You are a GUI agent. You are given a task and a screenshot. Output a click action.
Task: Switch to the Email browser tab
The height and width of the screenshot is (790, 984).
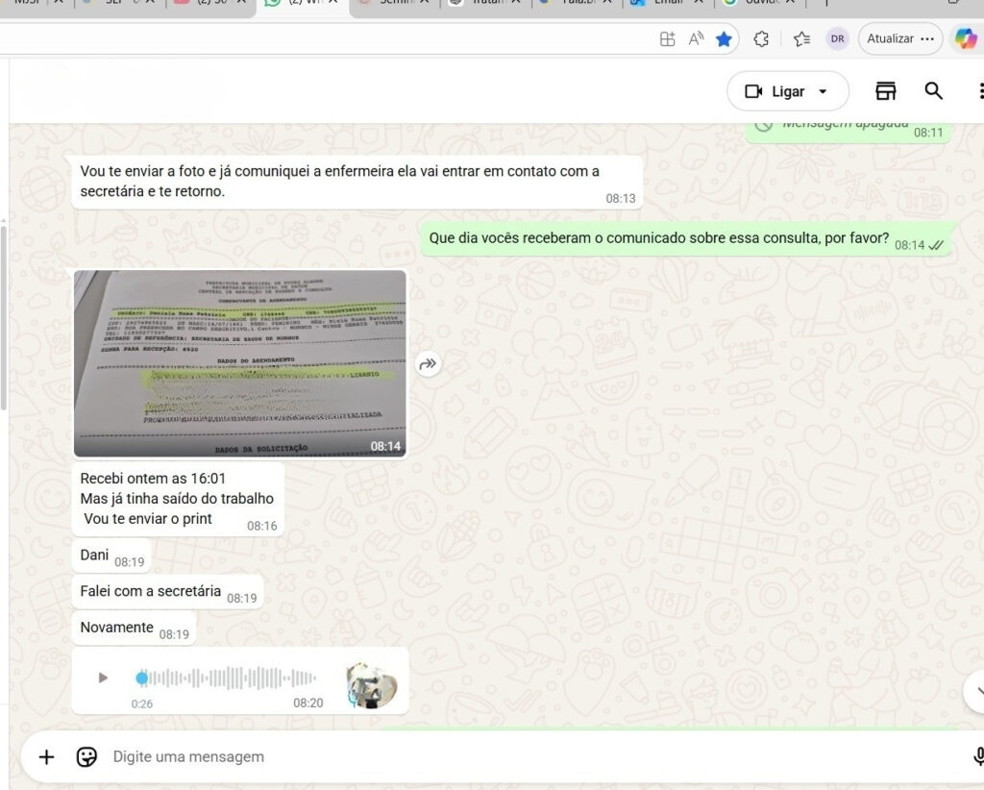tap(665, 3)
